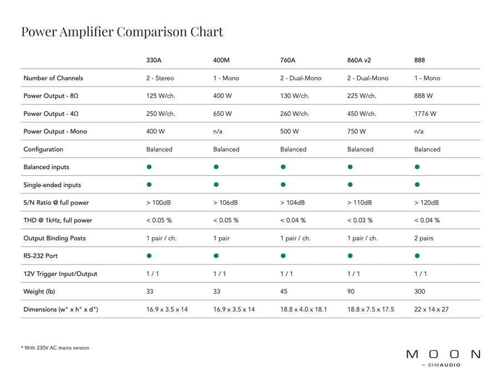Click the 760A Single-ended inputs green dot

pos(283,185)
